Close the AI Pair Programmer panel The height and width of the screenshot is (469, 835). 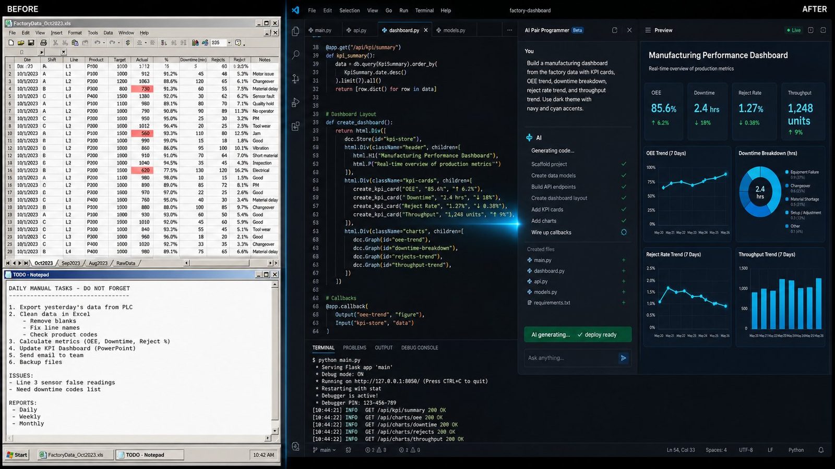click(629, 30)
